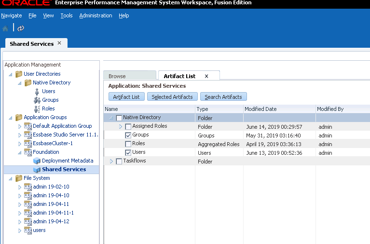Expand the Assigned Roles folder row

point(121,127)
